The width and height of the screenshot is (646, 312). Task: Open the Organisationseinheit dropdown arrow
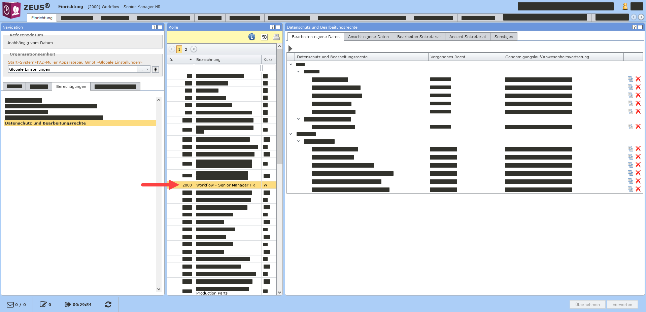147,69
